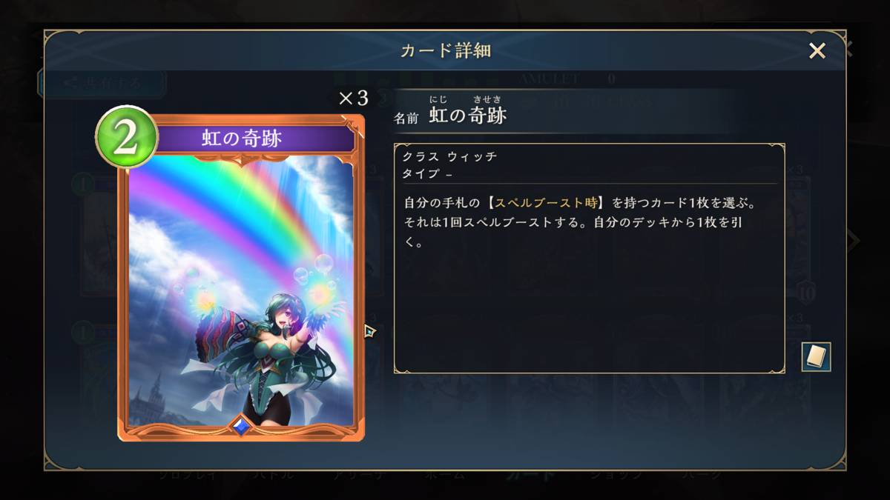890x500 pixels.
Task: Open the dimmed ショップ tab
Action: click(616, 476)
